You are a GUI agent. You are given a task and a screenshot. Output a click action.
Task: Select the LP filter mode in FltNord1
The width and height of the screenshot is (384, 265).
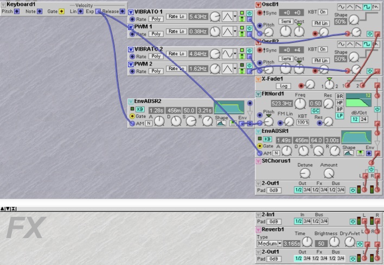pyautogui.click(x=340, y=115)
